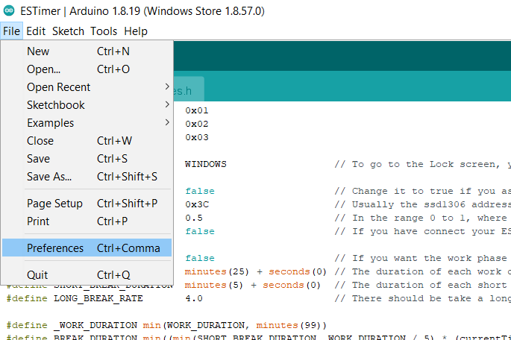Screen dimensions: 511x340
Task: Open Preferences from the File menu
Action: coord(87,248)
